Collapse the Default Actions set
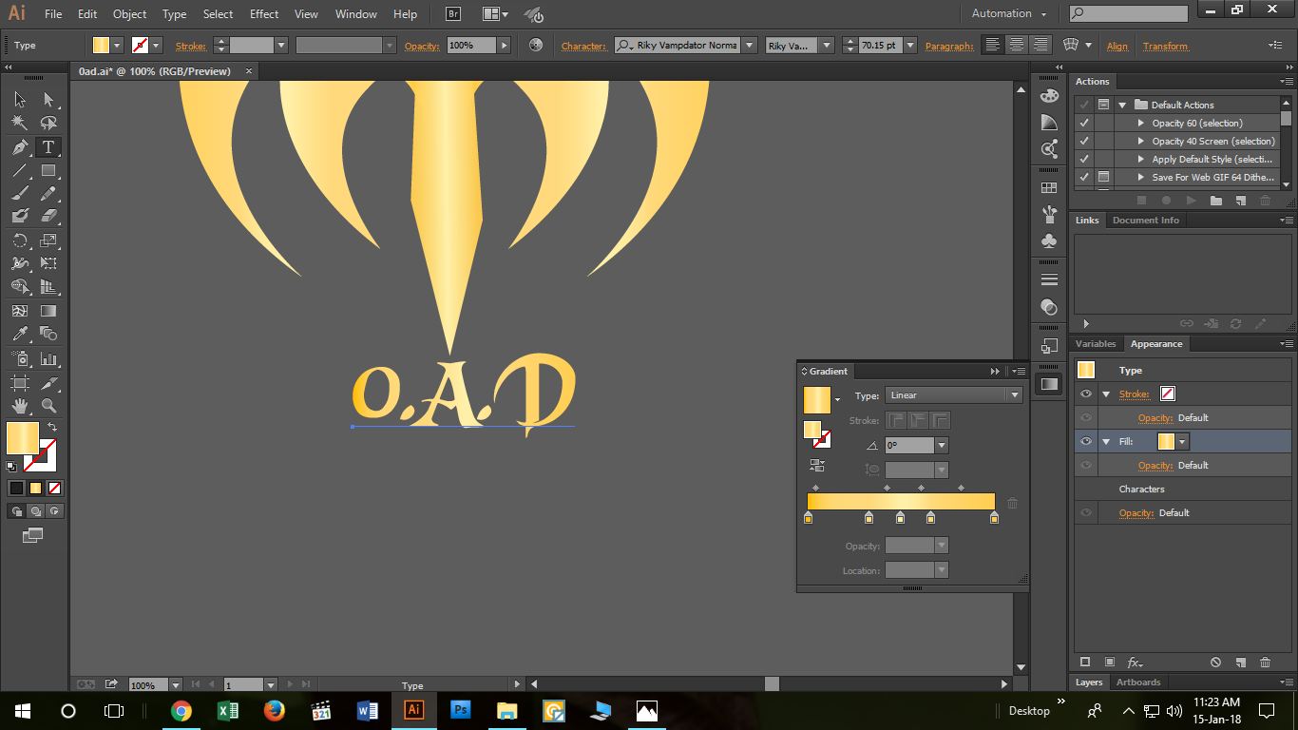This screenshot has width=1298, height=730. (x=1122, y=105)
